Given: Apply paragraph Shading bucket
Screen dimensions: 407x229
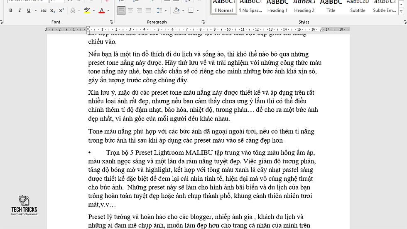Looking at the screenshot, I should point(177,10).
